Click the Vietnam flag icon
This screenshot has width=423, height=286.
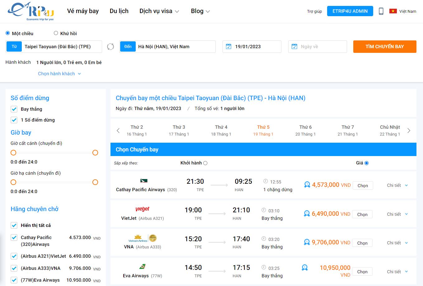pos(392,10)
